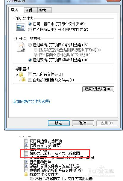123x181 pixels.
Task: Collapse the navigation pane black triangle
Action: coord(17,75)
